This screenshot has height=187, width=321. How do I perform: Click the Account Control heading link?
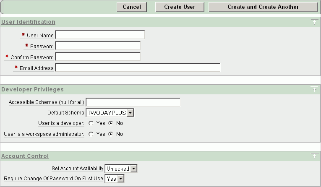tap(25, 156)
